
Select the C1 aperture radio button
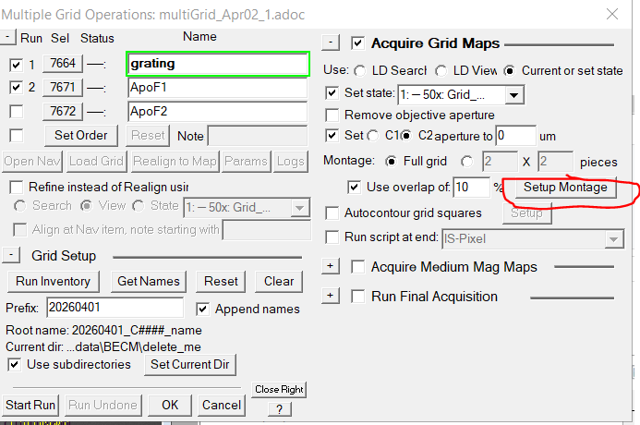(373, 136)
